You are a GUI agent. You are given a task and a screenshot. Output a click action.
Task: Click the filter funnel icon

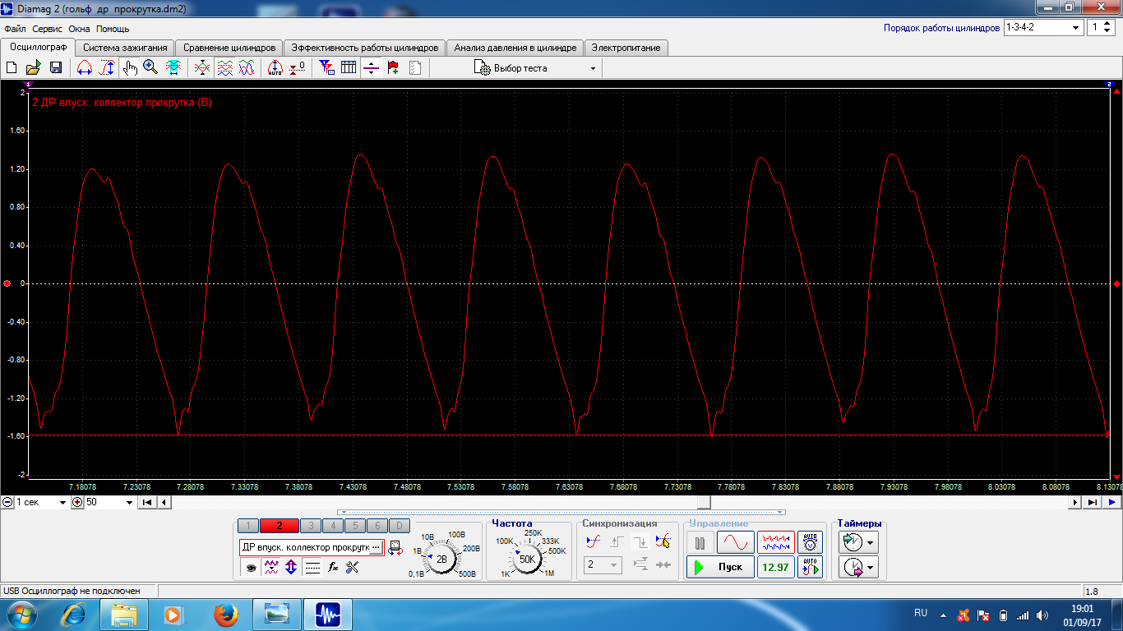[326, 68]
